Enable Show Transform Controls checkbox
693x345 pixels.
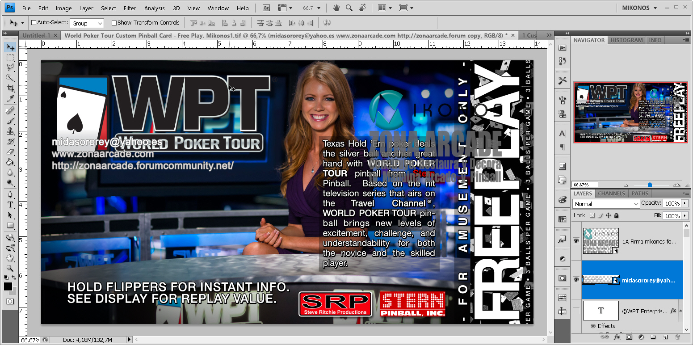tap(114, 23)
